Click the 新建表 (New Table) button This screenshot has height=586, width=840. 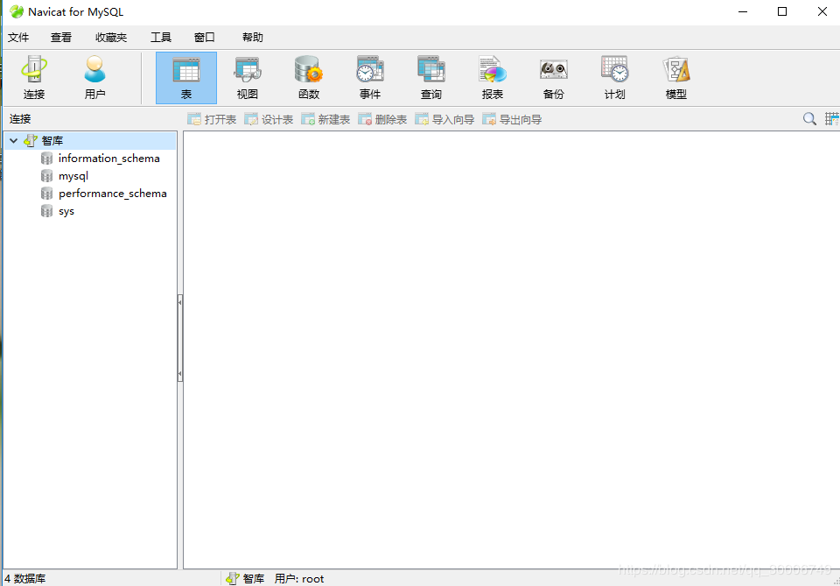click(x=325, y=119)
